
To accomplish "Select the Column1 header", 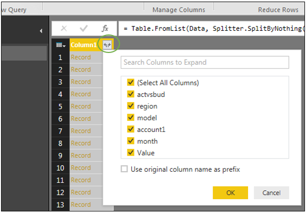I will [x=83, y=45].
